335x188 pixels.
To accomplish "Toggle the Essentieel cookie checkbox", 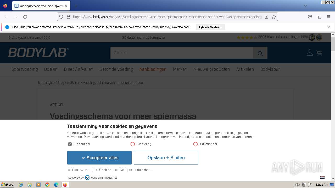I will (70, 144).
